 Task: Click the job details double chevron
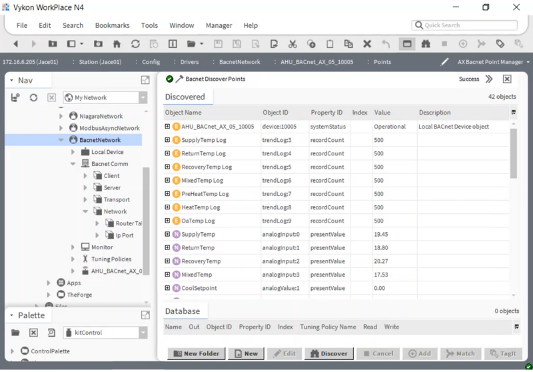tap(489, 79)
